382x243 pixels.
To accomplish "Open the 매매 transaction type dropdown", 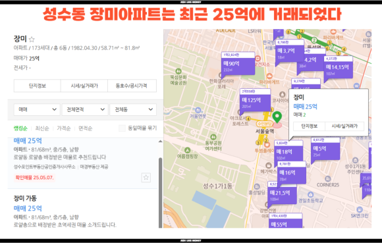I will pos(37,109).
